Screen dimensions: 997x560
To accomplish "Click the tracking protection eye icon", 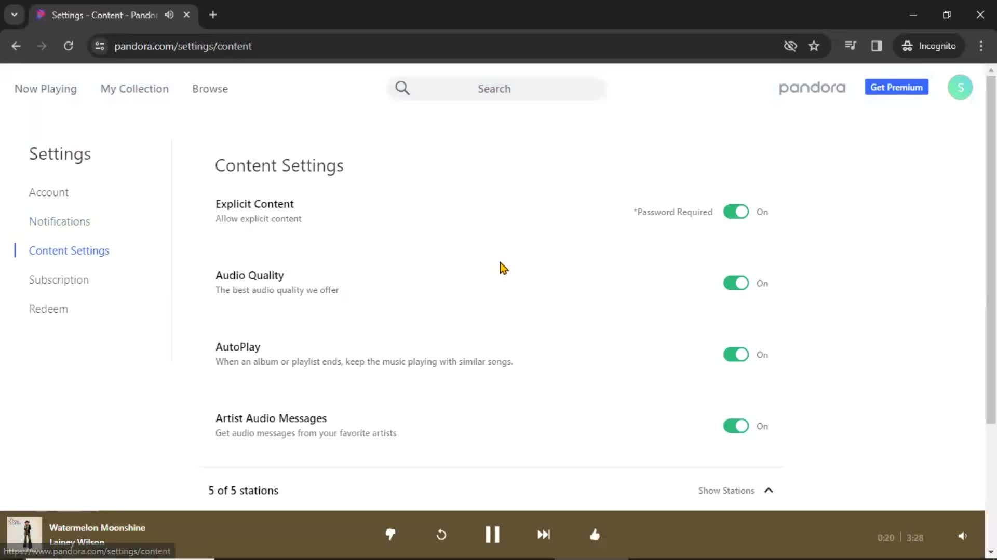I will tap(790, 46).
